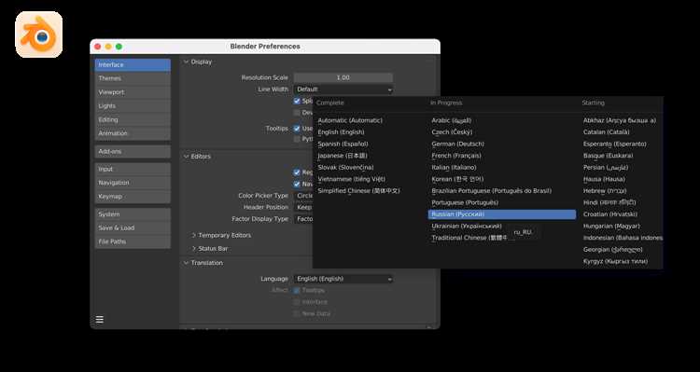
Task: Select the Editing section
Action: (x=133, y=119)
